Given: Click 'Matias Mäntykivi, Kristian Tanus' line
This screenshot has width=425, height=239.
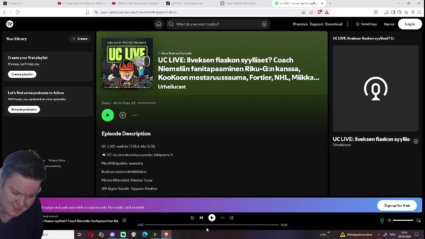Looking at the screenshot, I should (127, 180).
